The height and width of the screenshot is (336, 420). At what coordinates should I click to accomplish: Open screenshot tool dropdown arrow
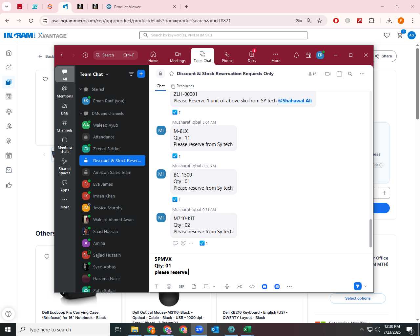pos(214,286)
